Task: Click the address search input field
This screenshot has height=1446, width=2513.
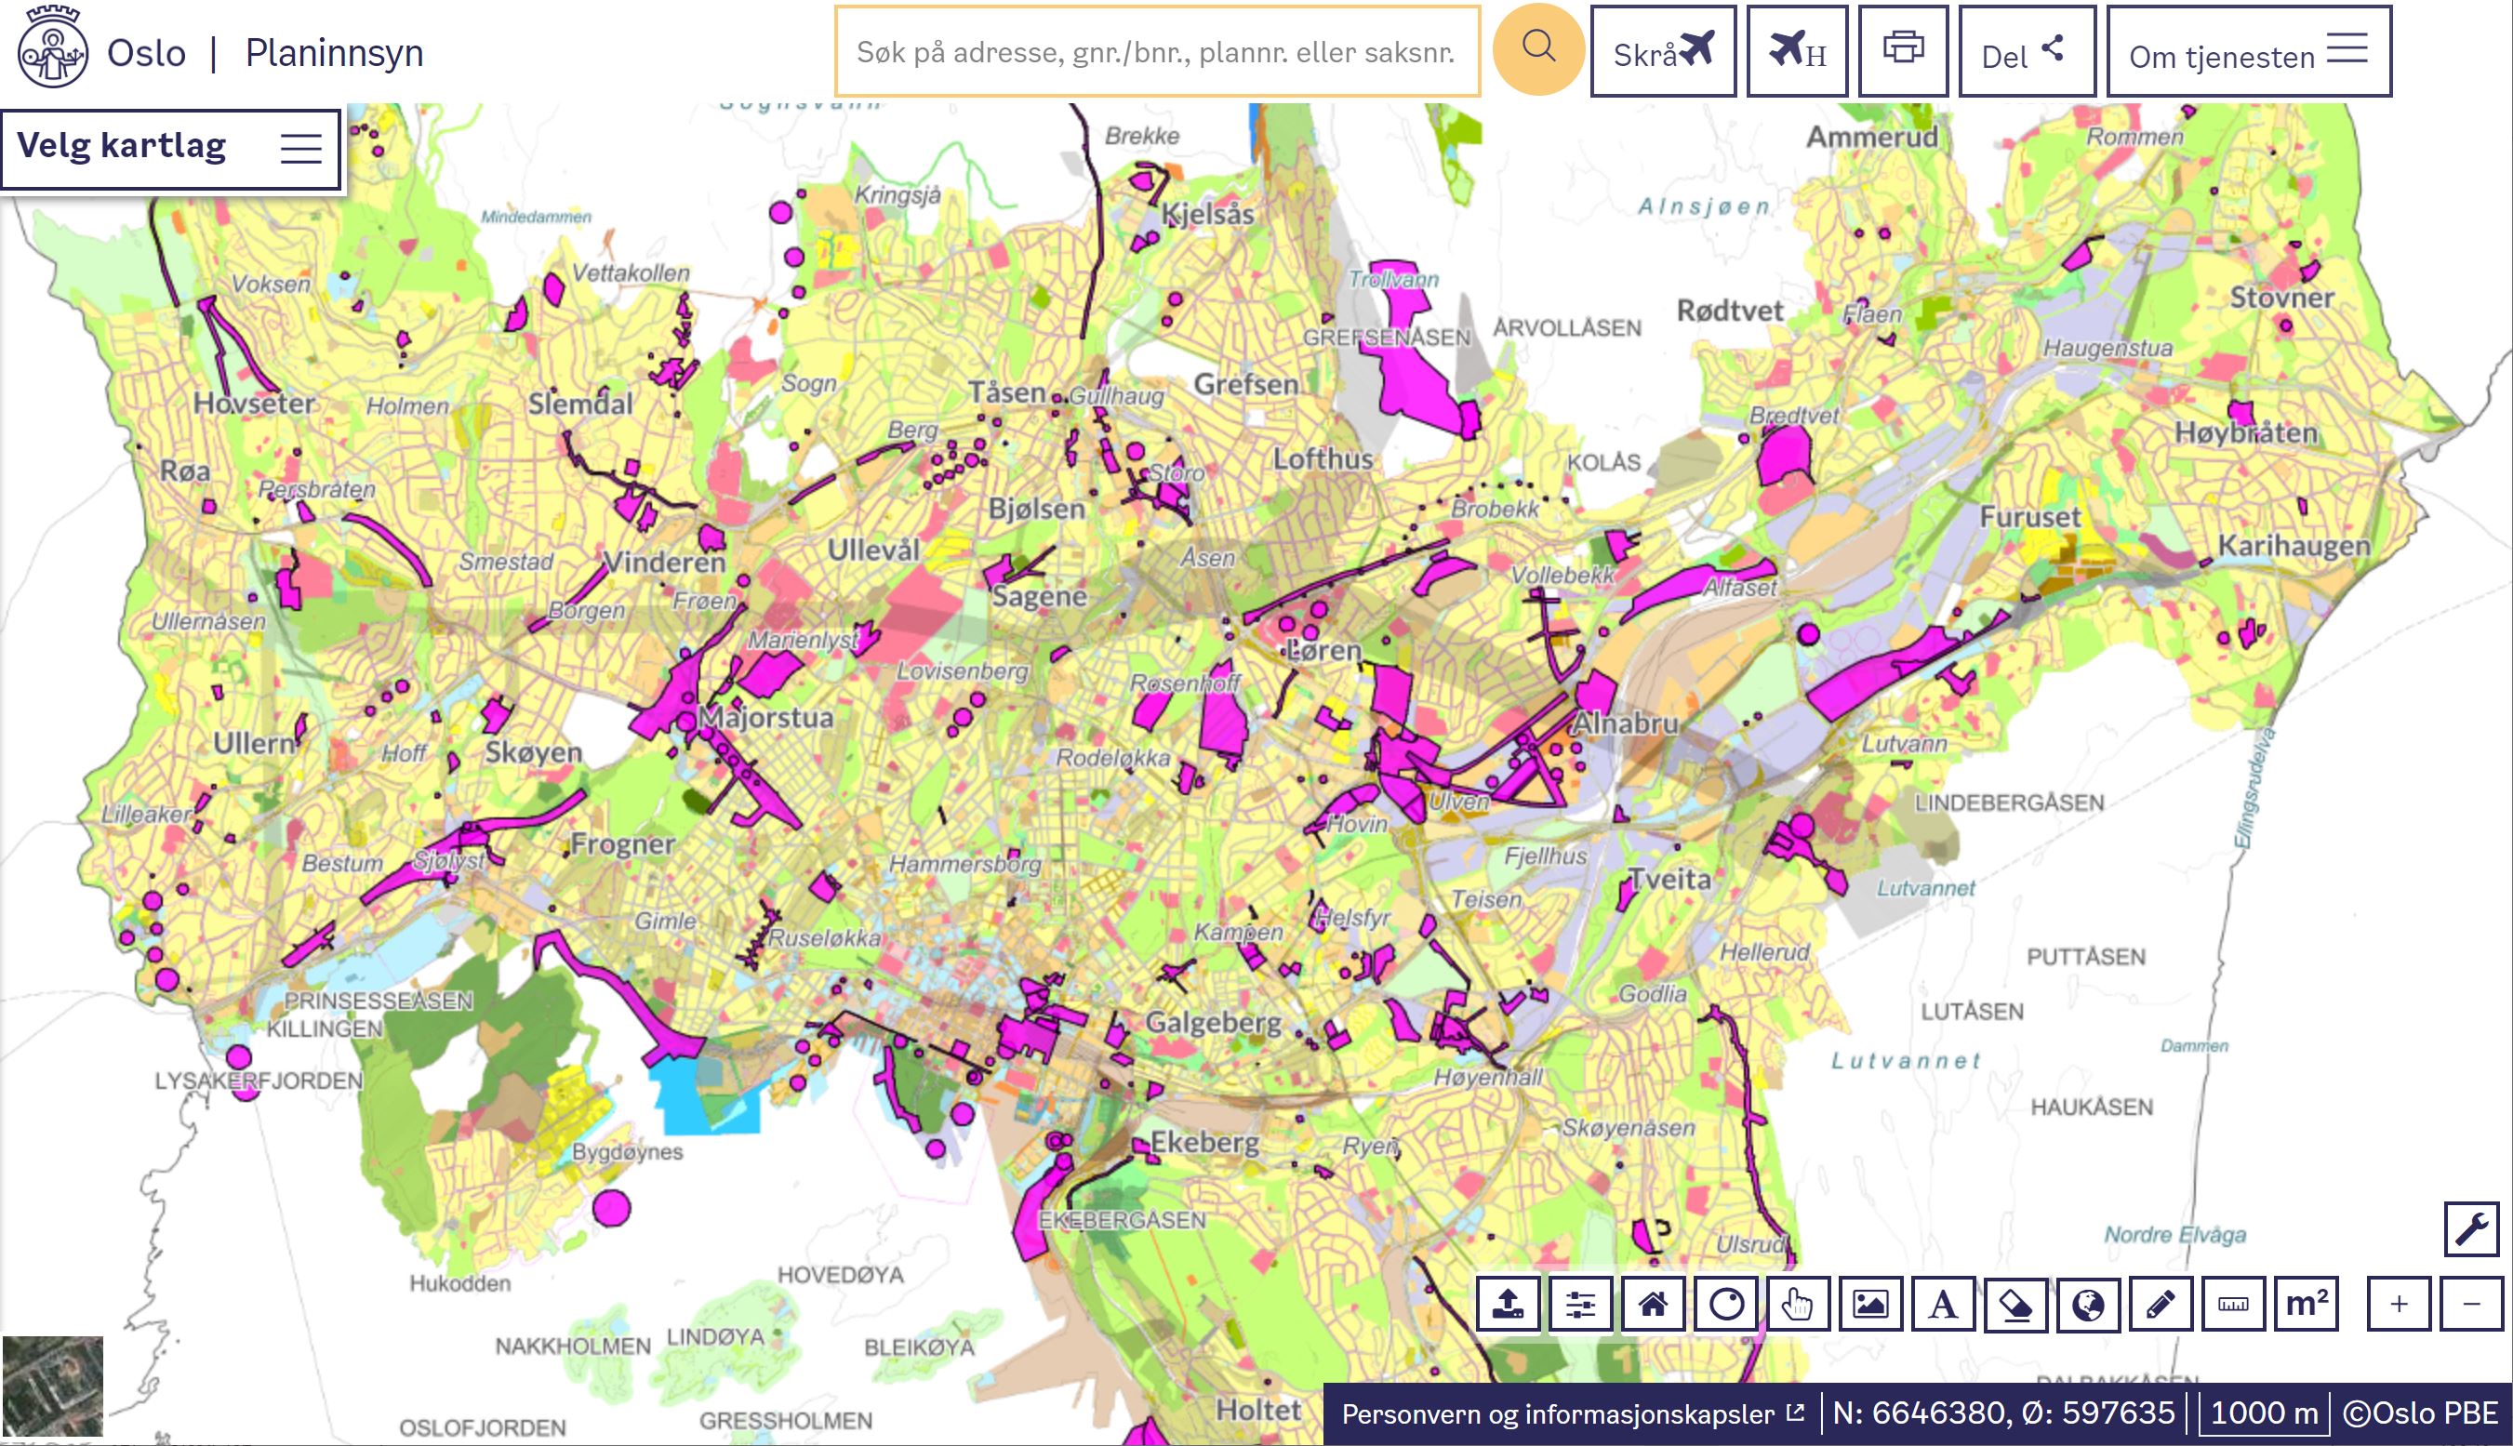Action: point(1156,52)
